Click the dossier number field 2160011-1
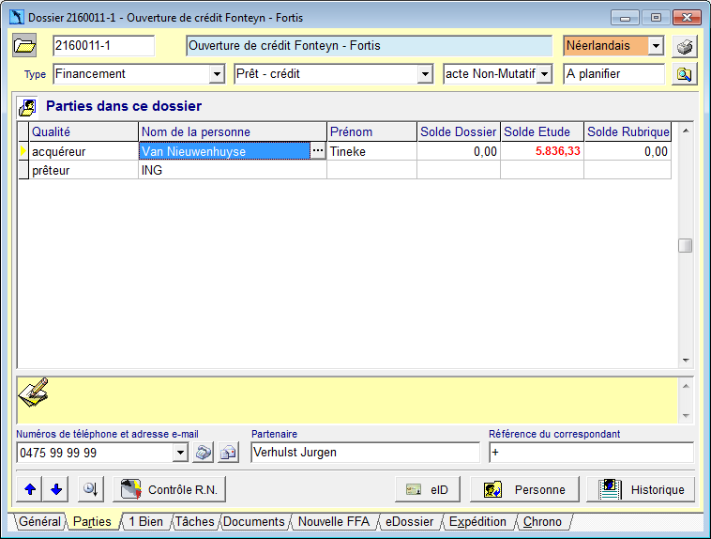This screenshot has height=539, width=711. [103, 46]
